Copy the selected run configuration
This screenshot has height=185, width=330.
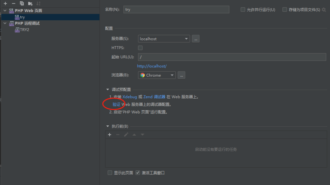tap(22, 4)
